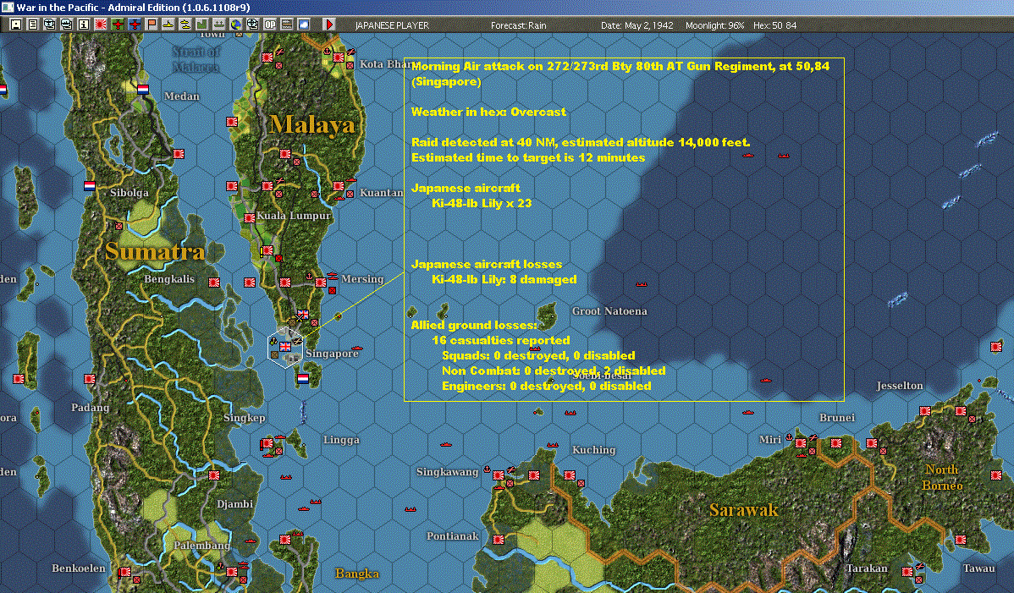Select the Japanese base marker at Tarakan
The image size is (1014, 593).
point(907,572)
